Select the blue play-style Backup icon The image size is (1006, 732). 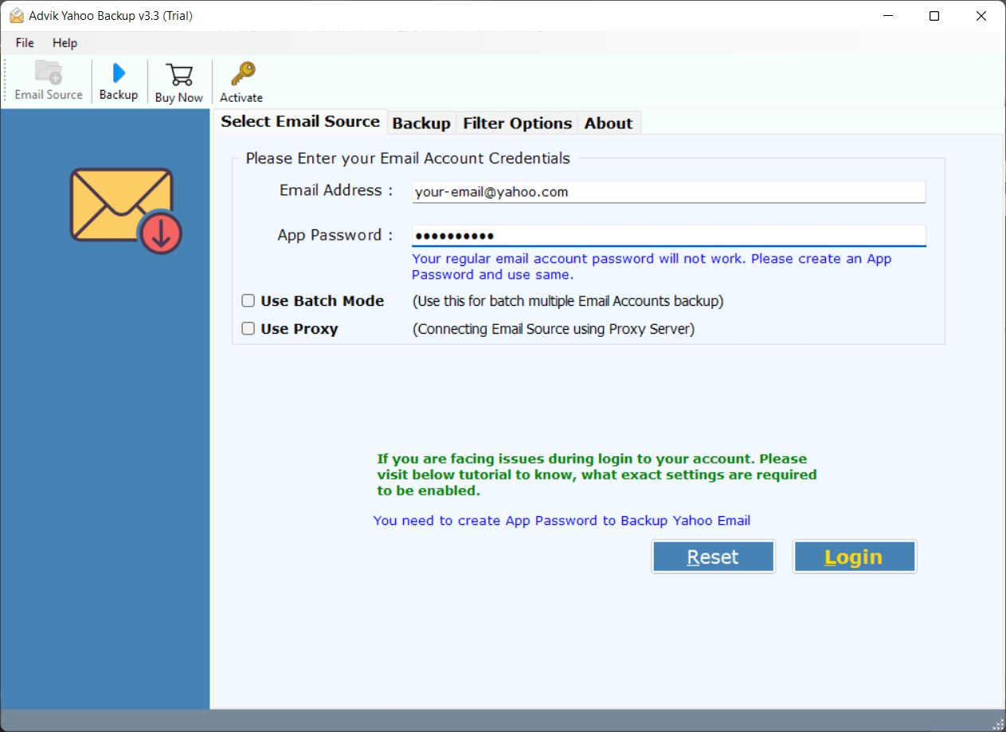tap(118, 72)
